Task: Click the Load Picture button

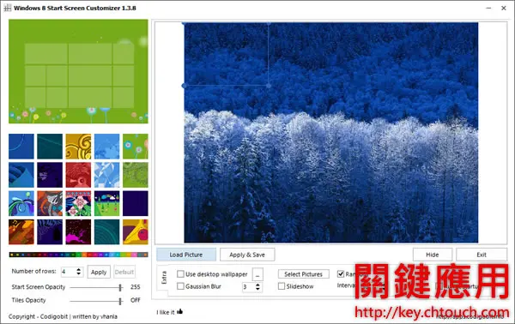Action: (x=186, y=255)
